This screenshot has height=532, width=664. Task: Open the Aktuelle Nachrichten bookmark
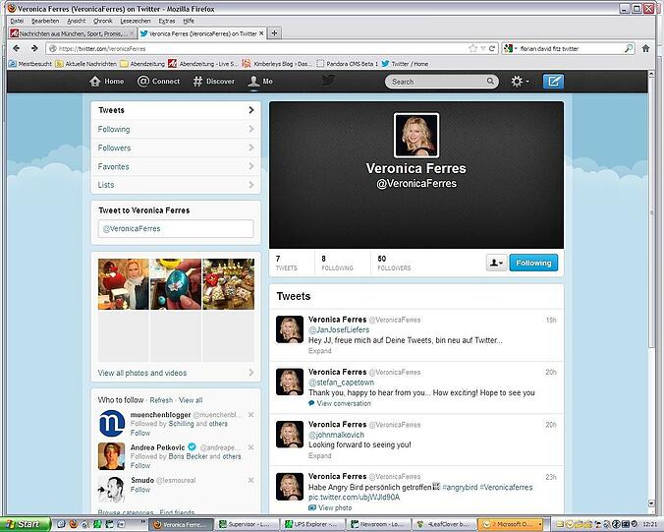[86, 64]
